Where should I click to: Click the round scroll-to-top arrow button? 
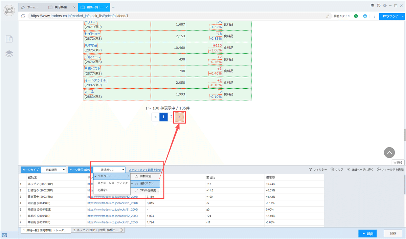click(x=389, y=152)
